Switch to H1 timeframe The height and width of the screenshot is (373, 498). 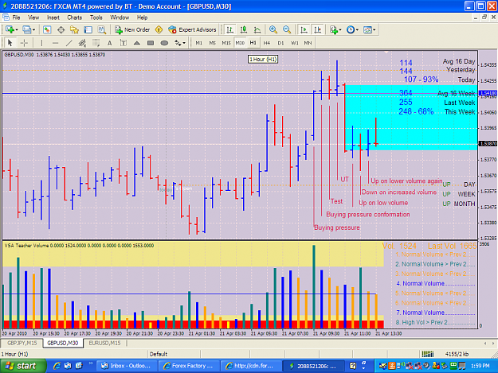pos(253,43)
